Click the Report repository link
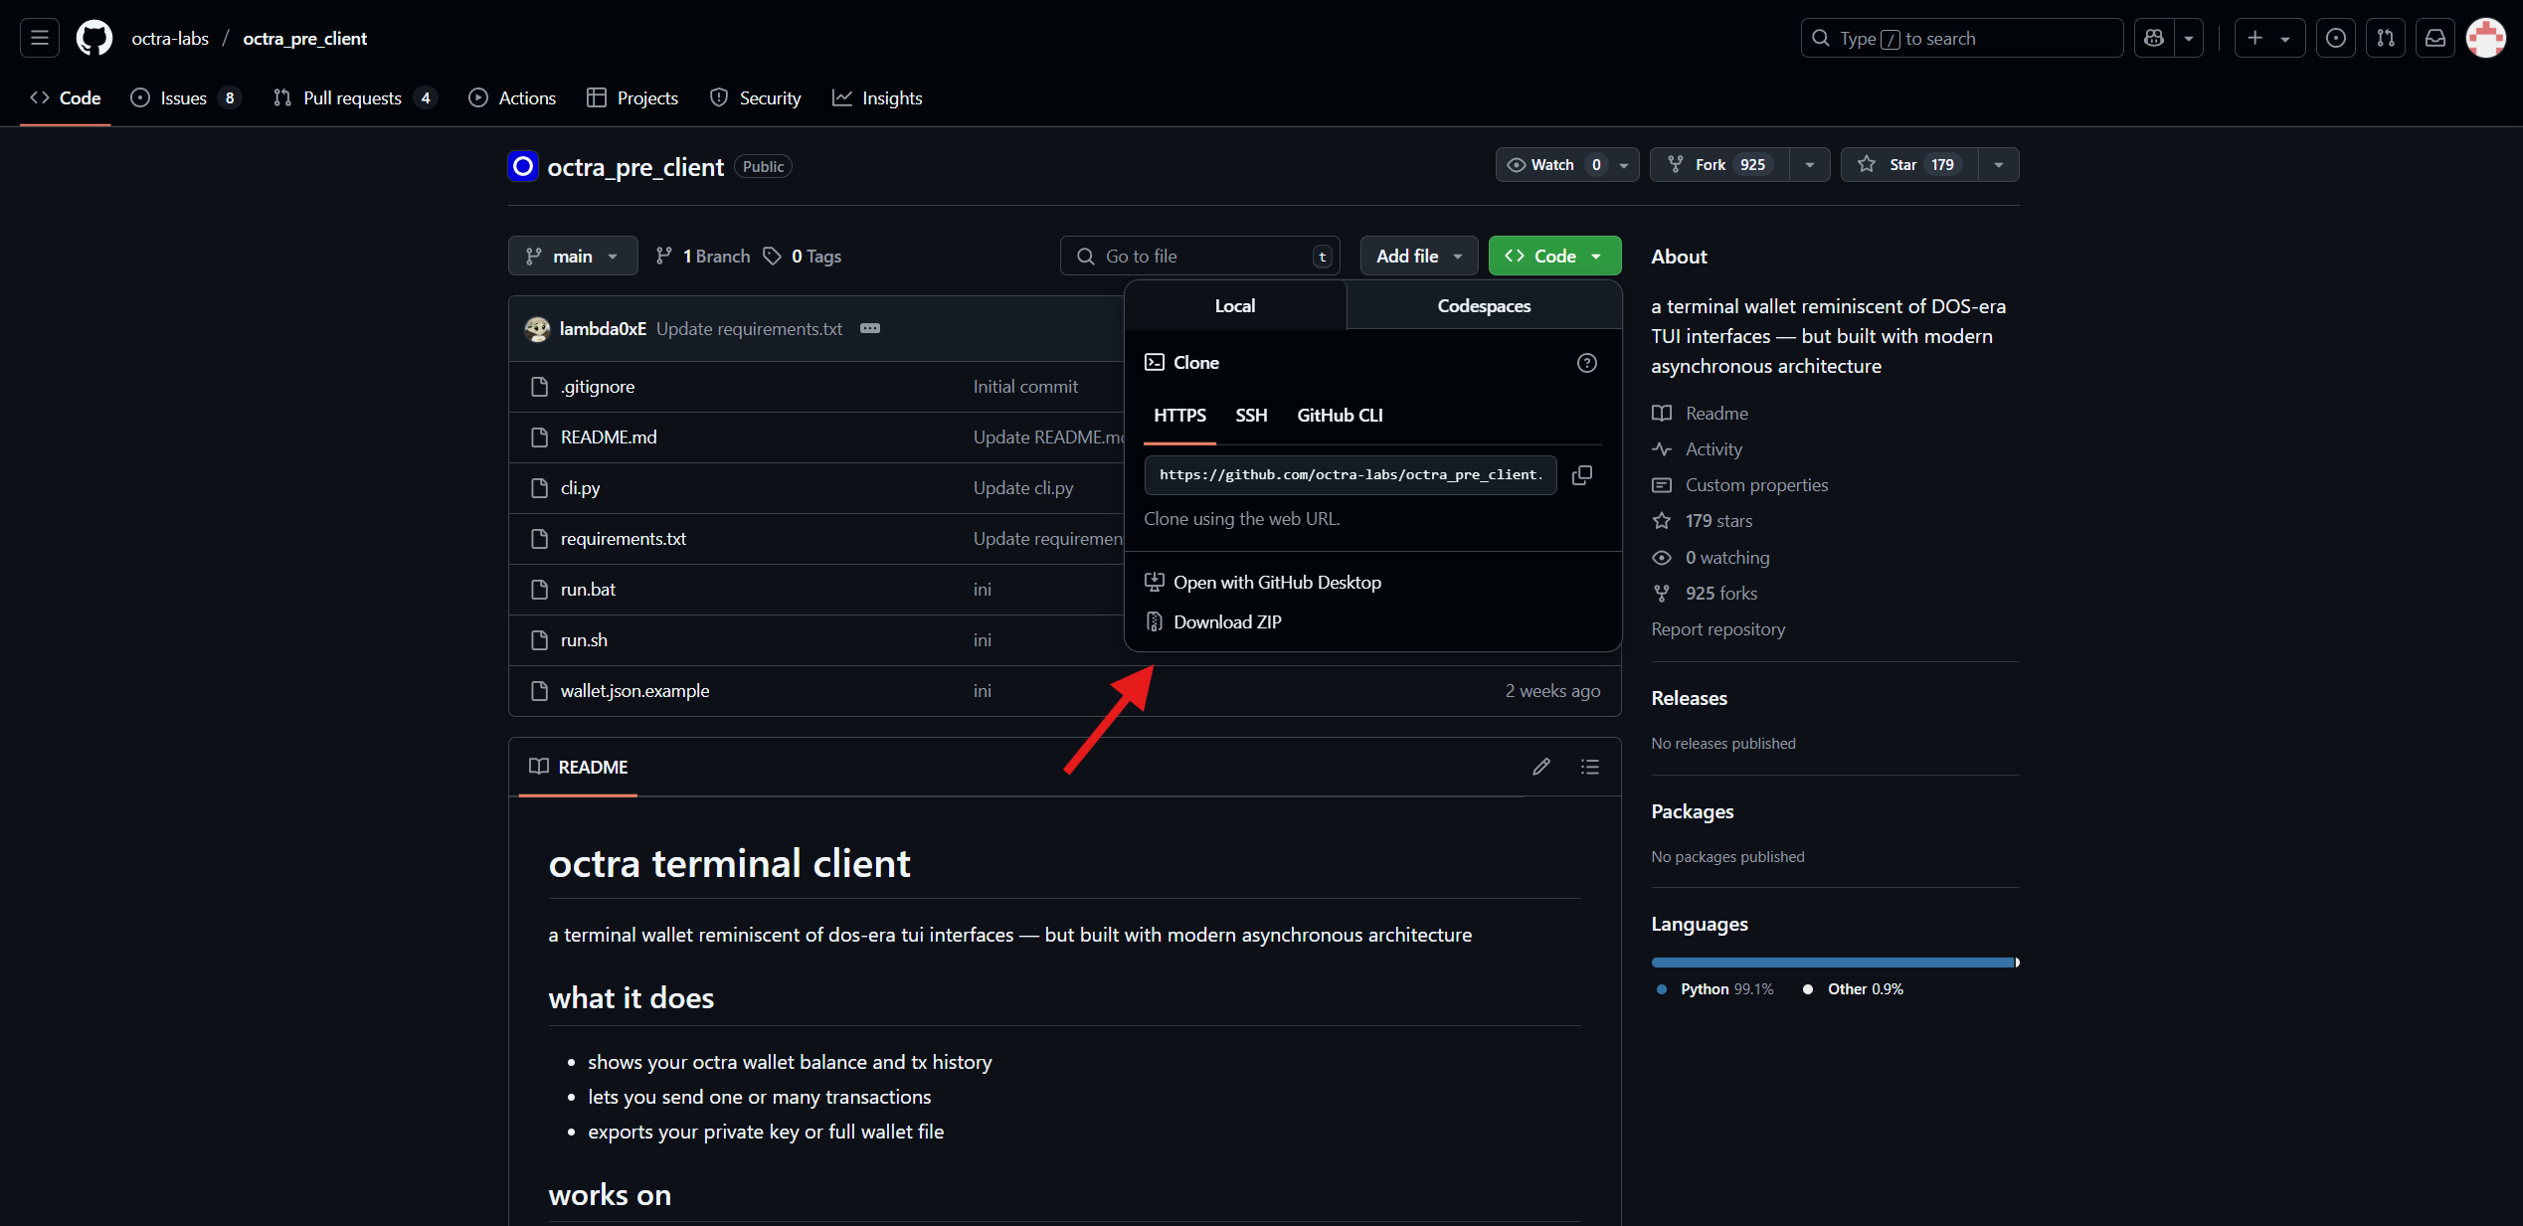The height and width of the screenshot is (1226, 2523). [x=1717, y=628]
